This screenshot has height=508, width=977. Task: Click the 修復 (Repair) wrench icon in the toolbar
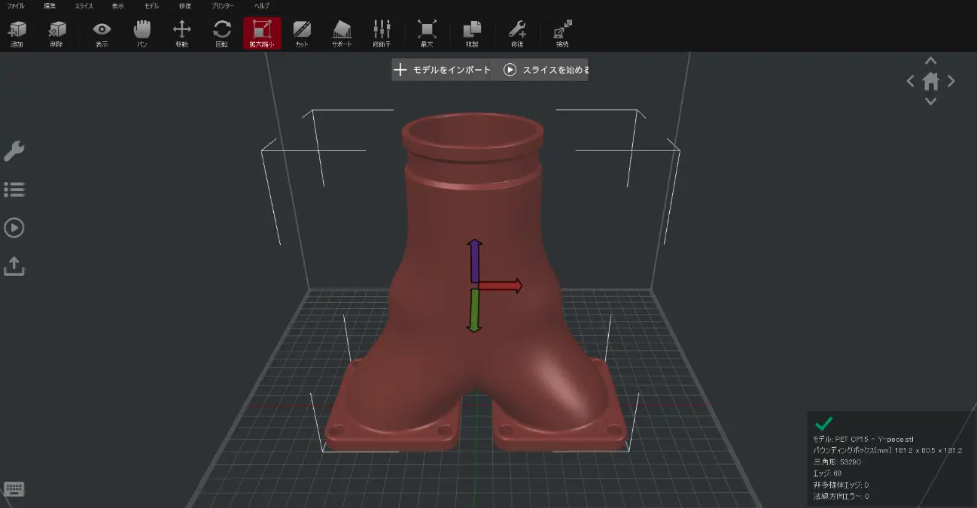tap(517, 32)
